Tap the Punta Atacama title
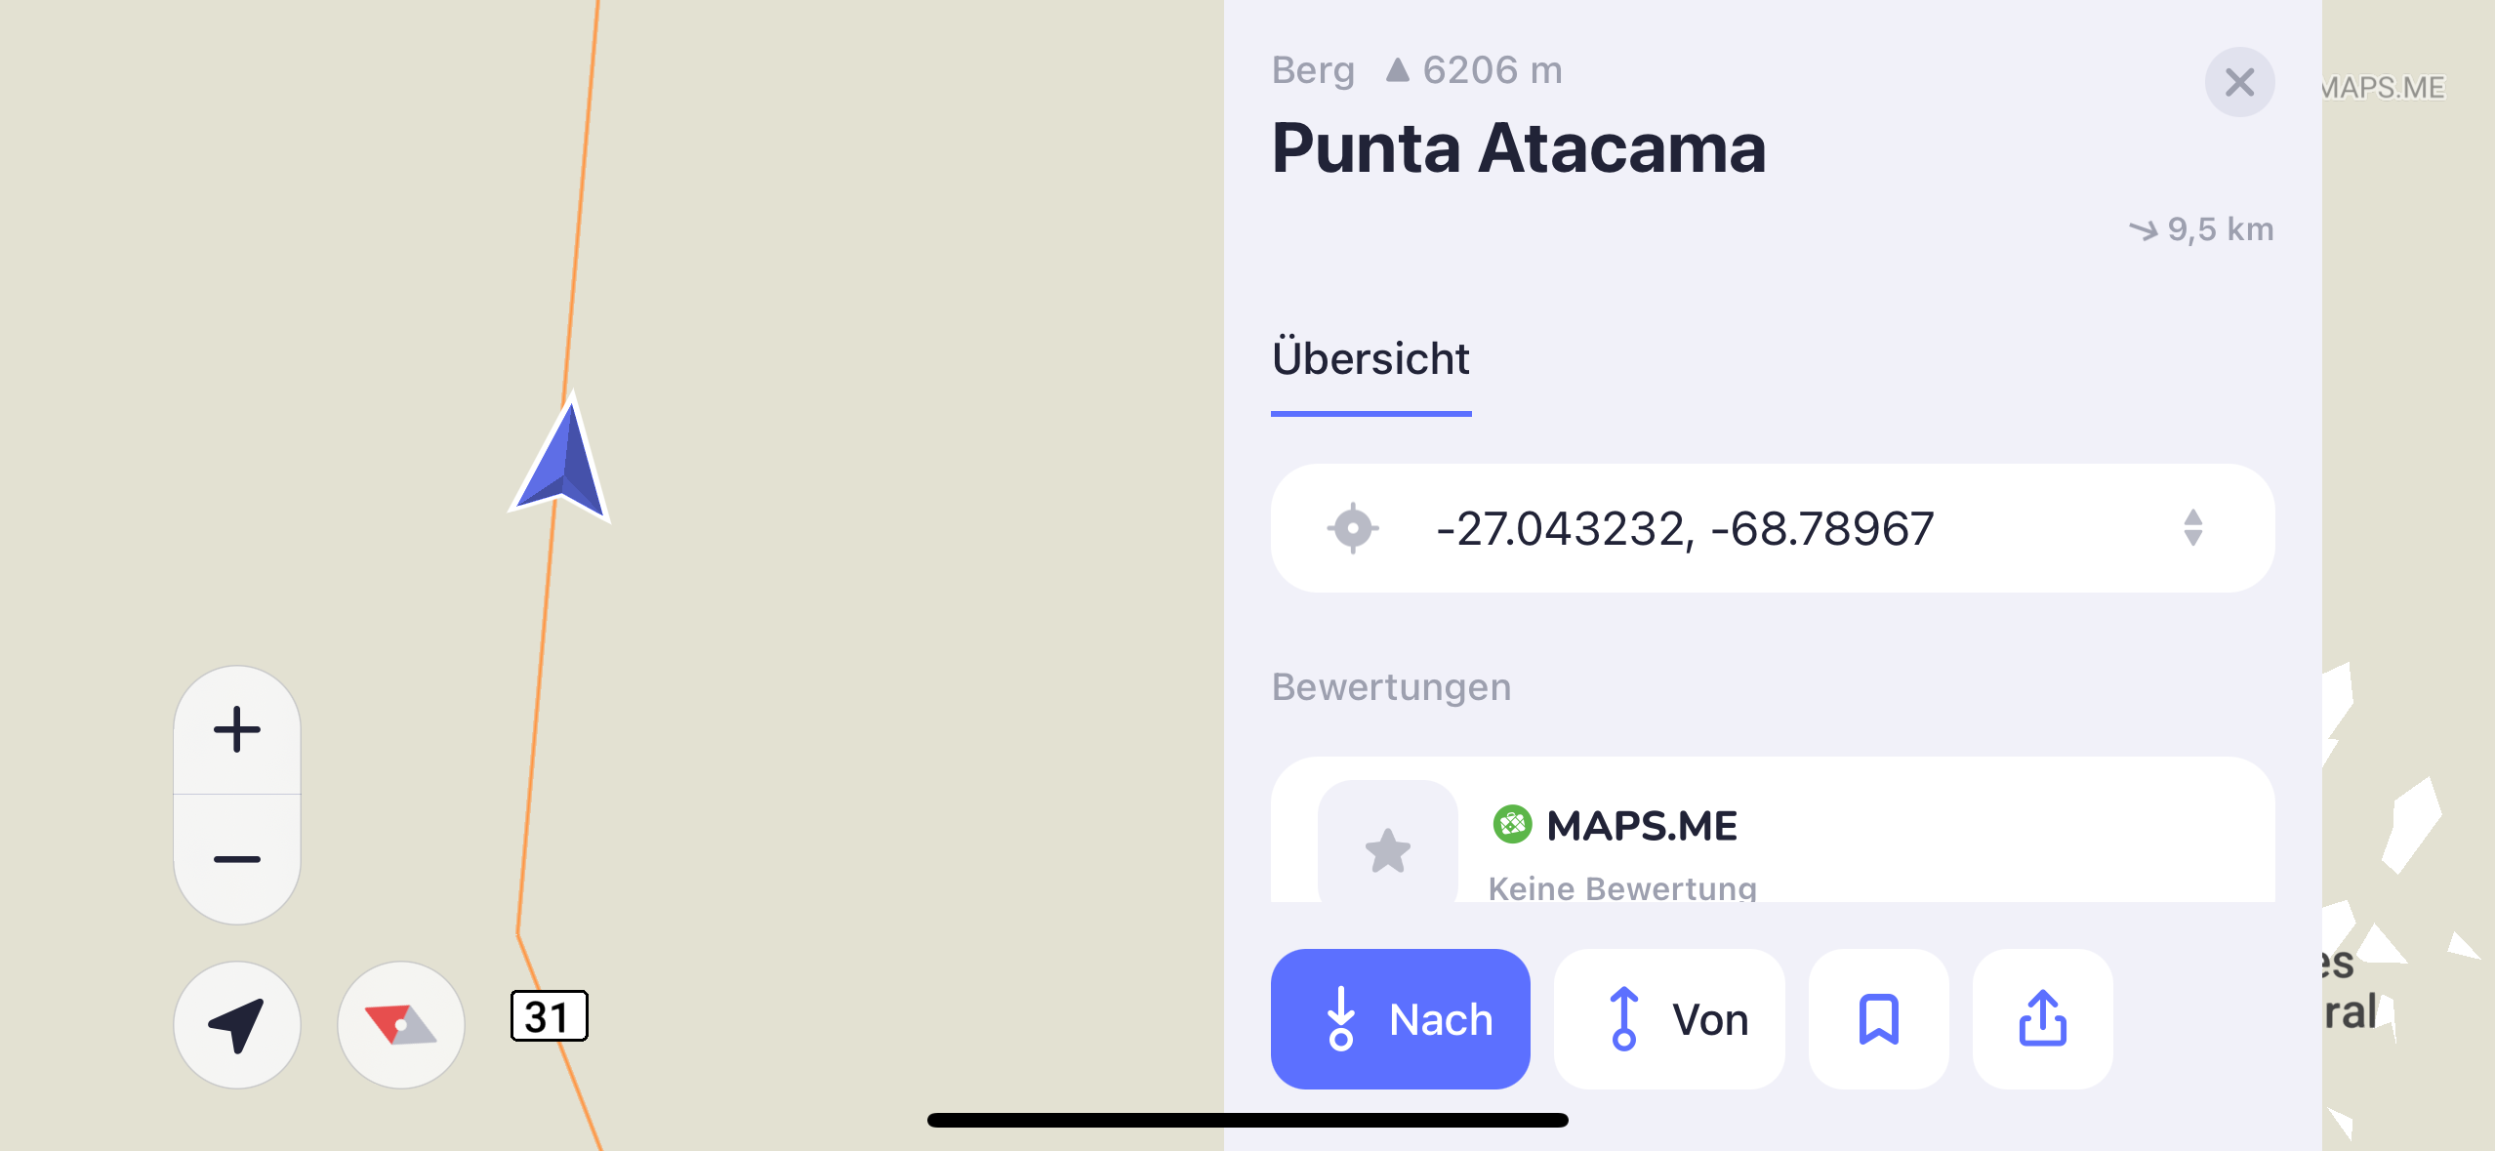The image size is (2495, 1151). pos(1519,148)
